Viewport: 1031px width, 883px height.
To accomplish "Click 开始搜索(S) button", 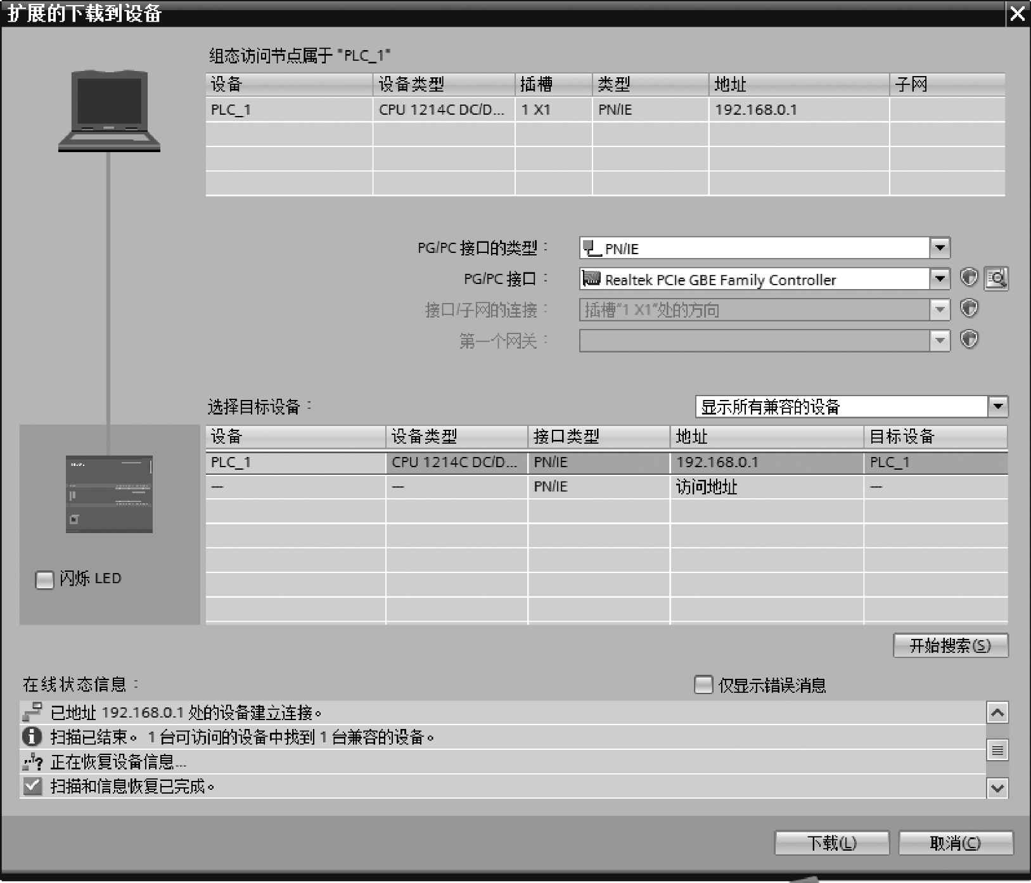I will tap(951, 645).
